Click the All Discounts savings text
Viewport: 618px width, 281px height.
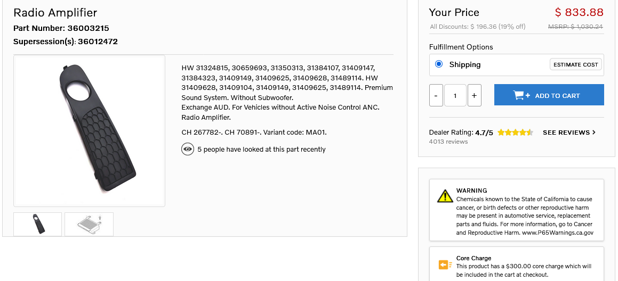click(477, 27)
